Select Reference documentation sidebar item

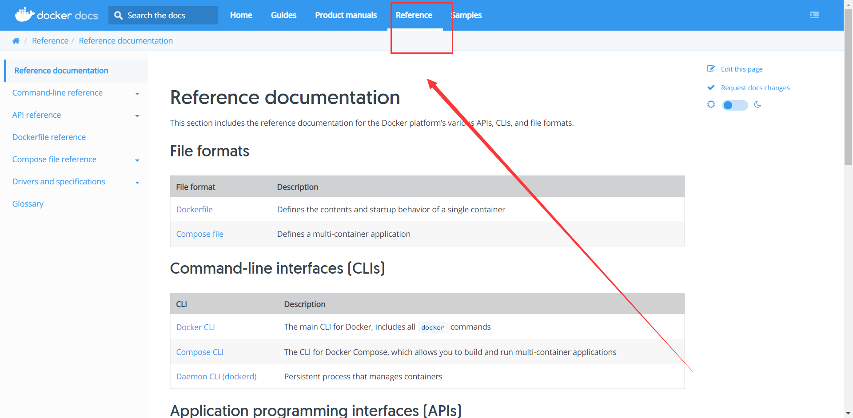tap(76, 71)
